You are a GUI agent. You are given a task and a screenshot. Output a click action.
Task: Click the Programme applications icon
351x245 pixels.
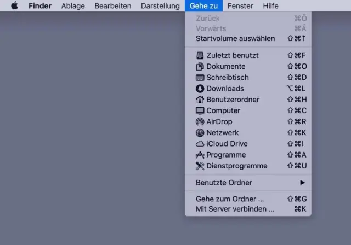(200, 155)
